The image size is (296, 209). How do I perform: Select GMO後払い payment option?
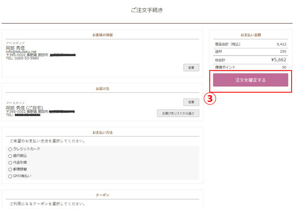tap(10, 175)
